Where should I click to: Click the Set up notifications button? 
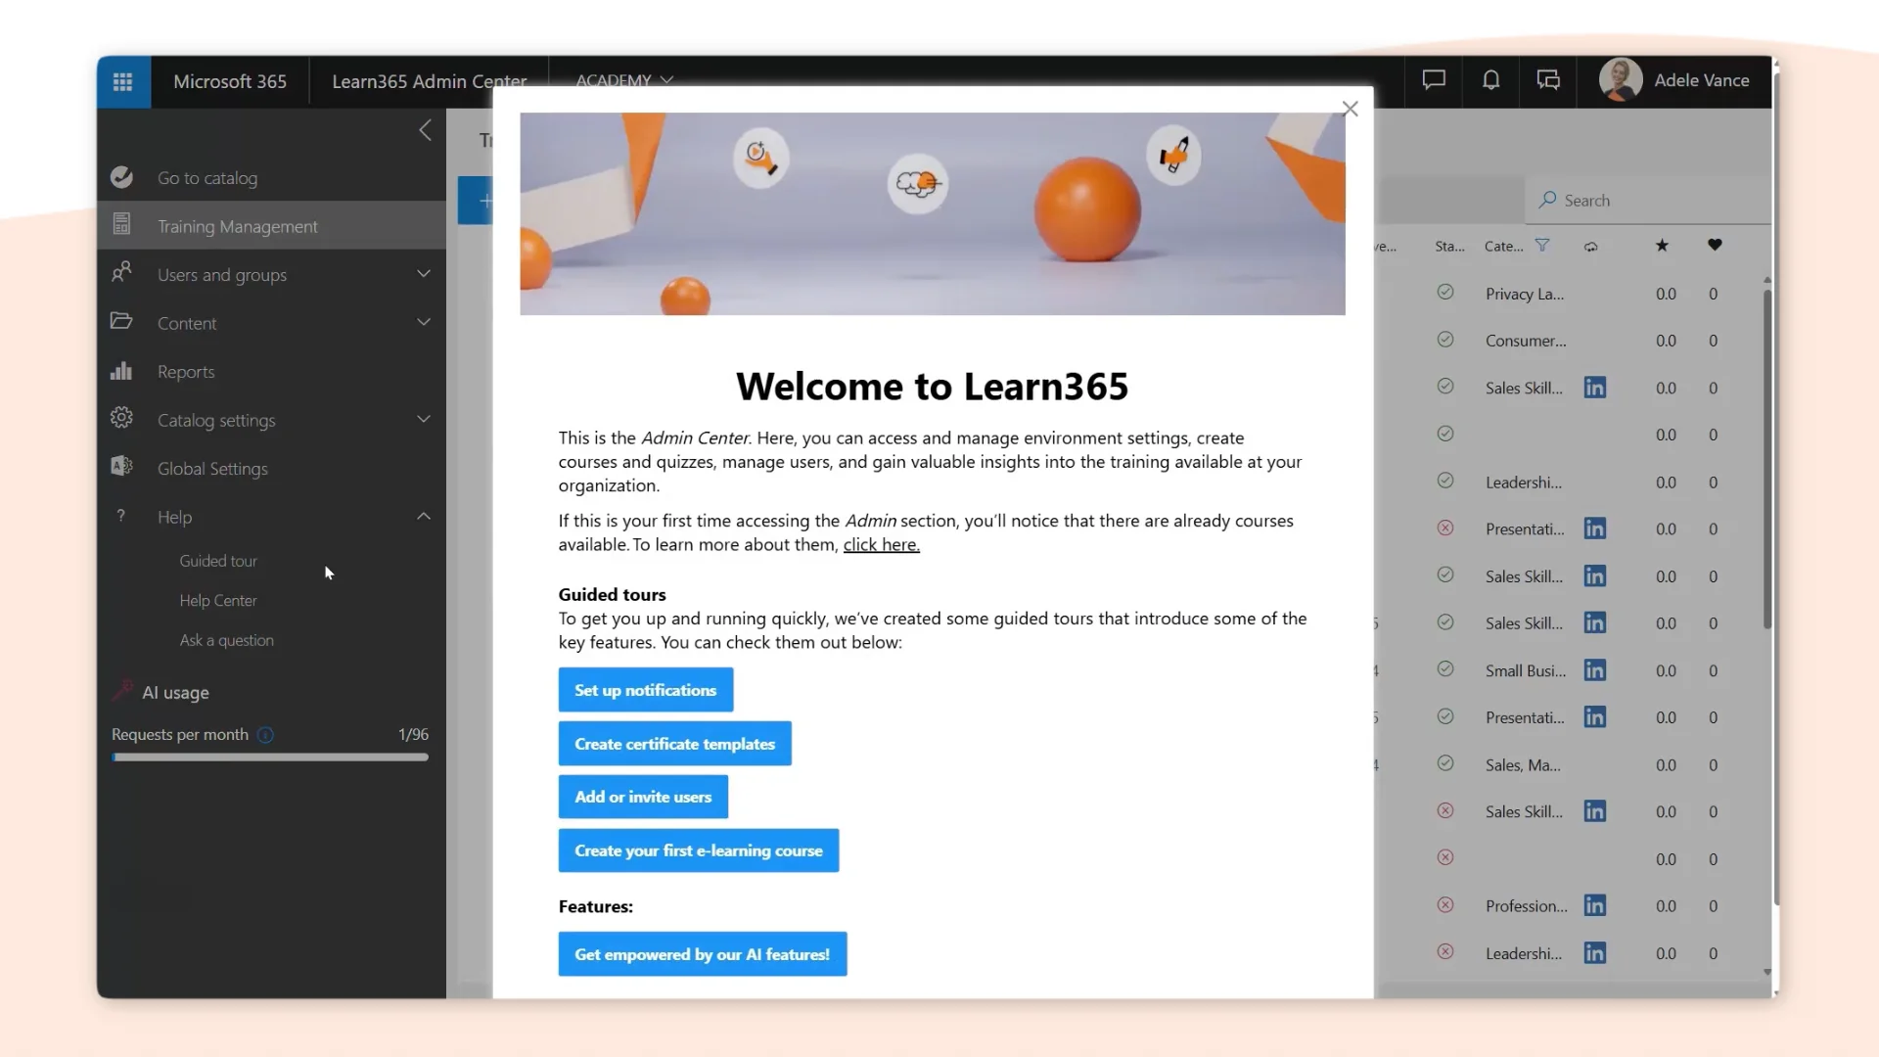pos(646,690)
